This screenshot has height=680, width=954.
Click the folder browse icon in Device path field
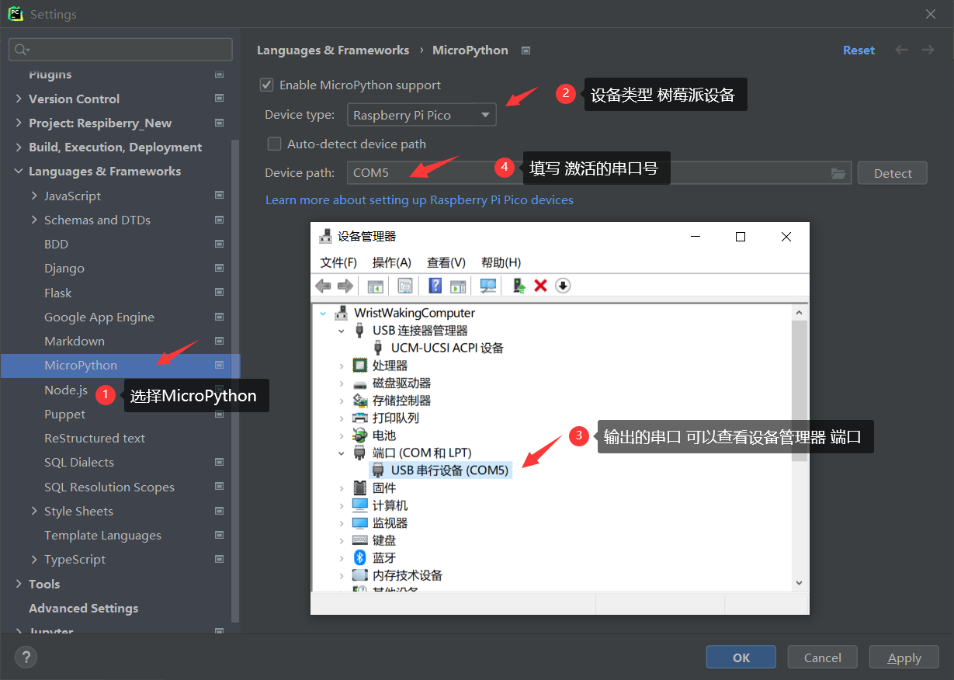(x=838, y=173)
